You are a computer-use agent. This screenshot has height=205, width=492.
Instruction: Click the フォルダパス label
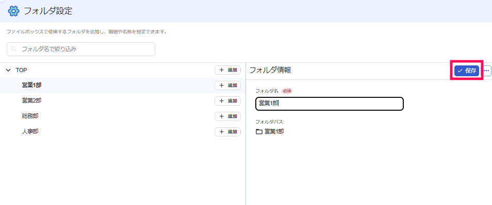click(269, 122)
